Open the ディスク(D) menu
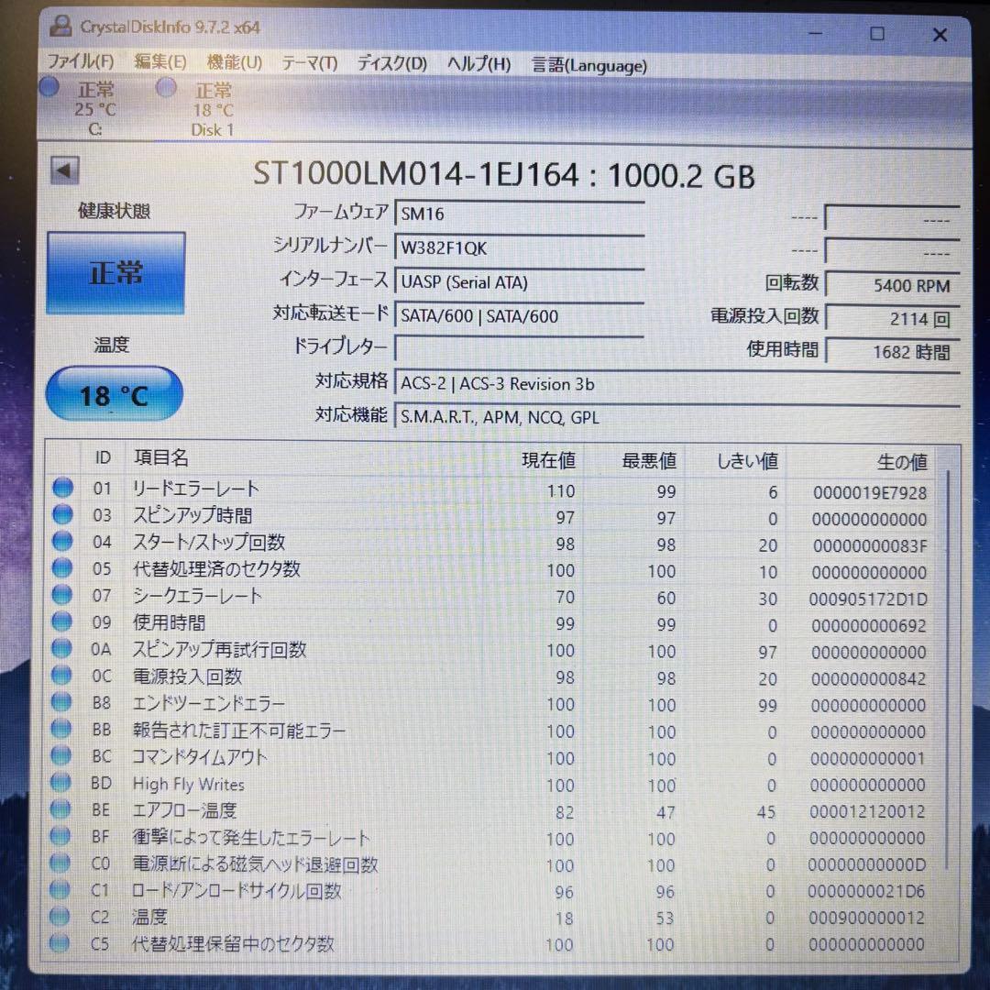The width and height of the screenshot is (990, 990). click(x=392, y=63)
